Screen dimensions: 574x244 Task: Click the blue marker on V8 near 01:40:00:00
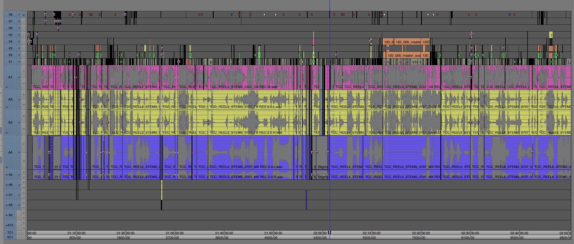232,14
